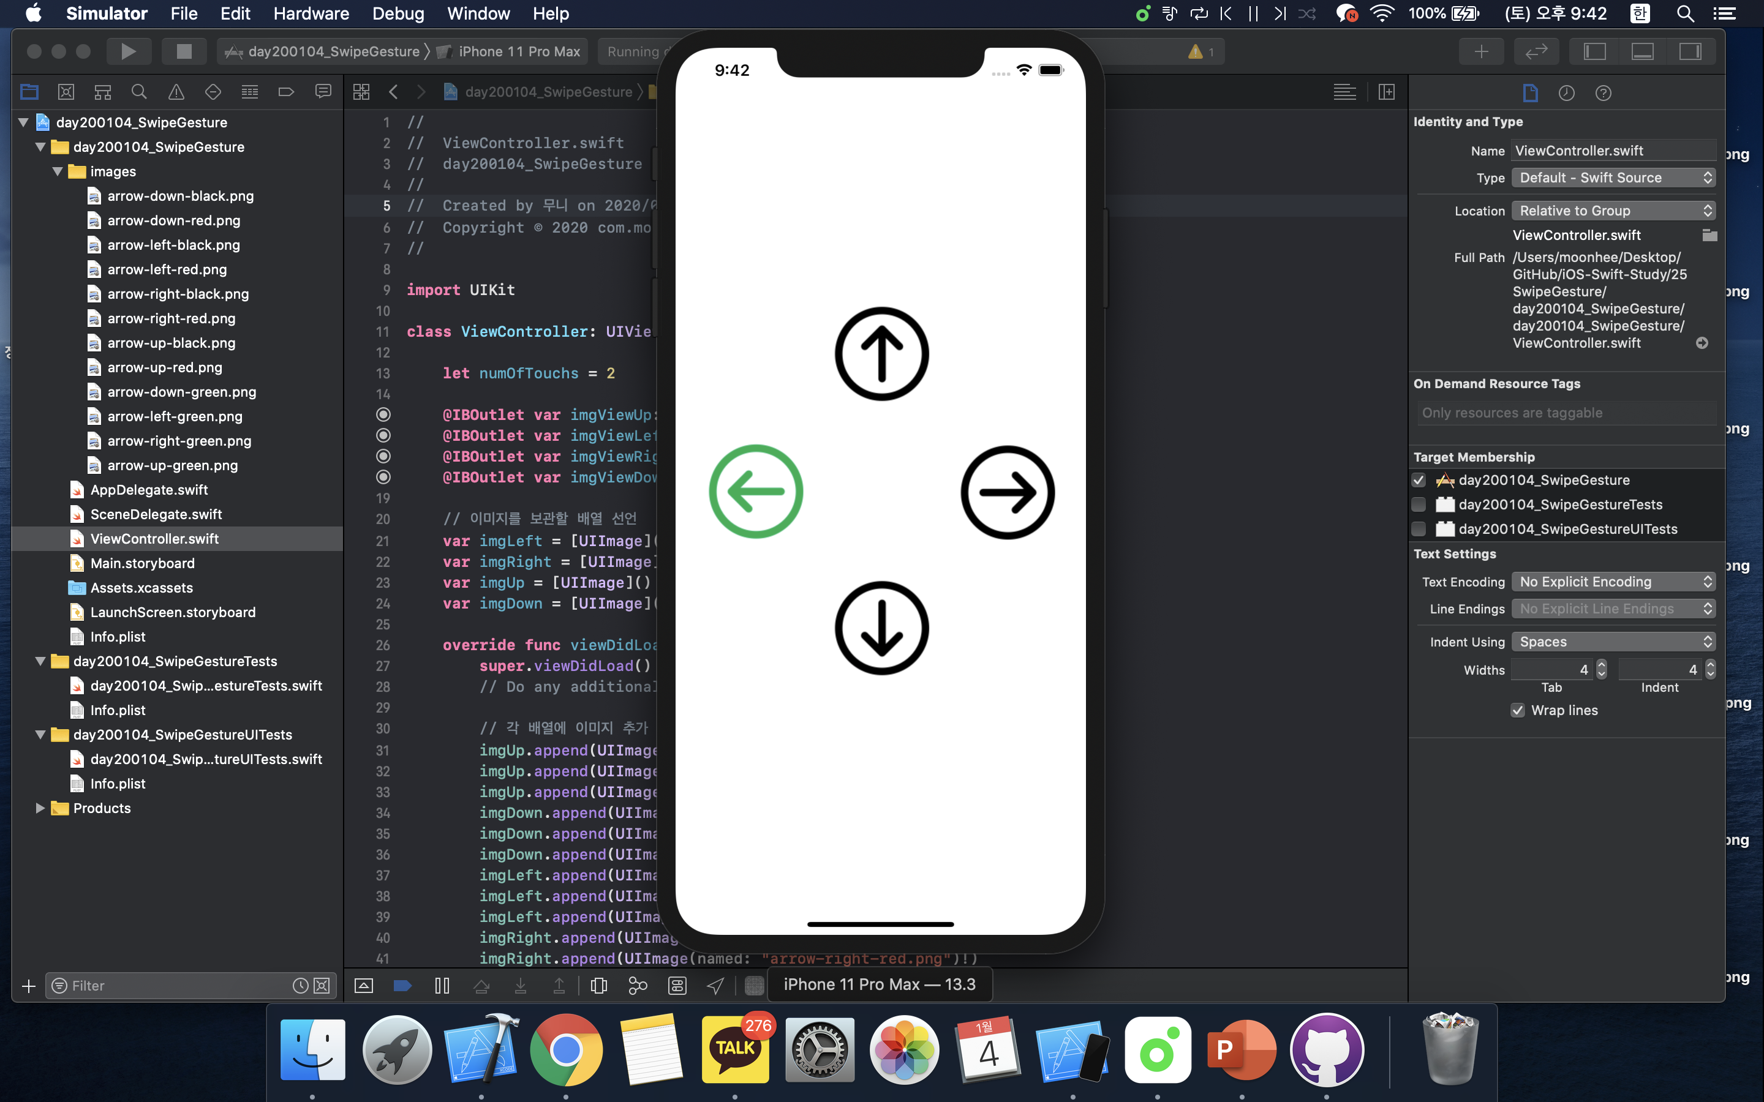Uncheck the Wrap lines checkbox

tap(1518, 711)
